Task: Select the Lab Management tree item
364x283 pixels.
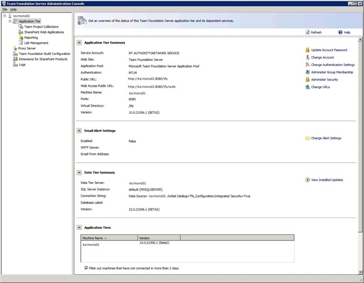Action: click(36, 42)
